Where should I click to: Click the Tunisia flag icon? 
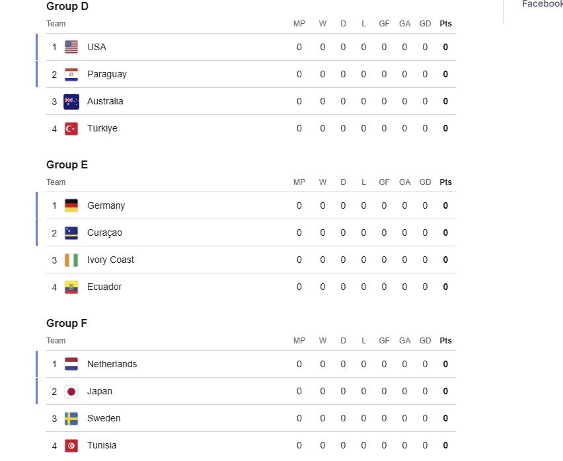click(x=71, y=445)
